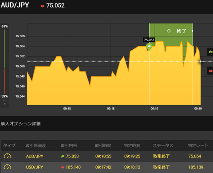This screenshot has height=173, width=213.
Task: Click the gauge icon in AUD/JPY row
Action: tap(7, 156)
